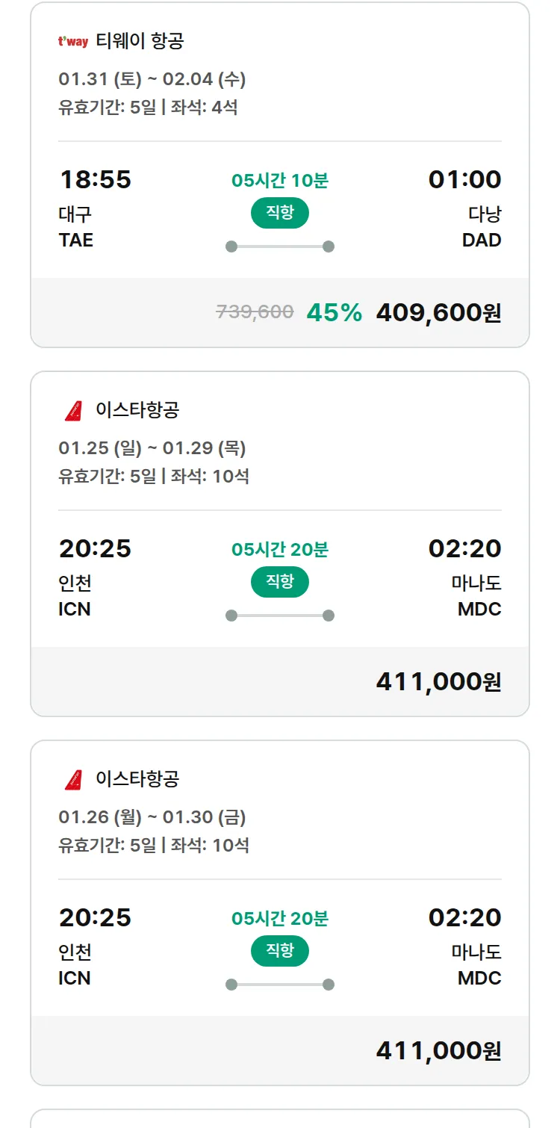Screen dimensions: 560x1128
Task: Open the 티웨이 항공 airline name
Action: (140, 41)
